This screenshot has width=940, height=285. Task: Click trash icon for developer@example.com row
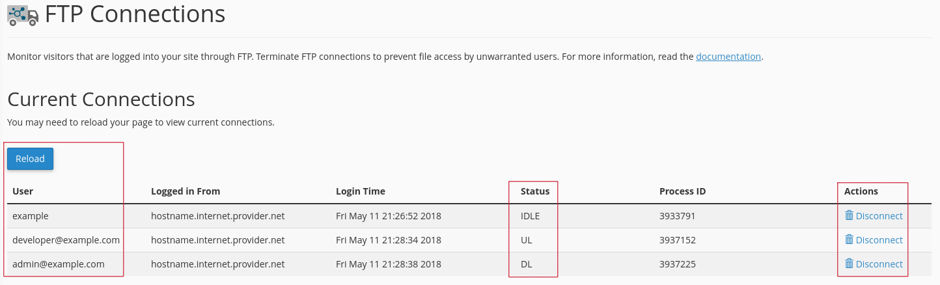point(849,239)
